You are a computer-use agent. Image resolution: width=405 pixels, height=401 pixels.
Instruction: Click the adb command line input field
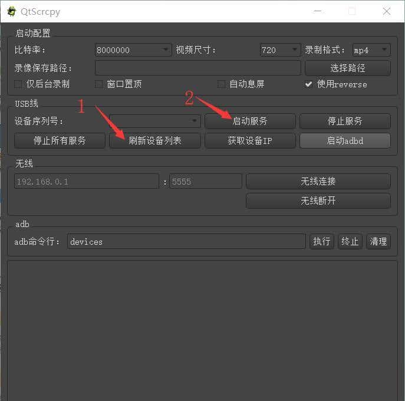pos(186,242)
